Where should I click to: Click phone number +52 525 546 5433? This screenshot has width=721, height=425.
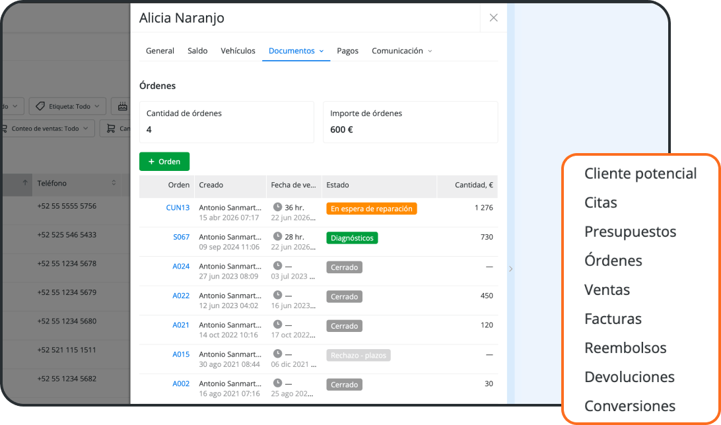tap(67, 235)
